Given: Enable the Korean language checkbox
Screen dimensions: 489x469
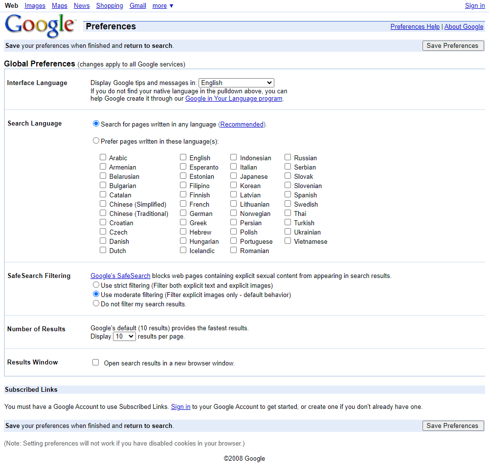Looking at the screenshot, I should 234,185.
